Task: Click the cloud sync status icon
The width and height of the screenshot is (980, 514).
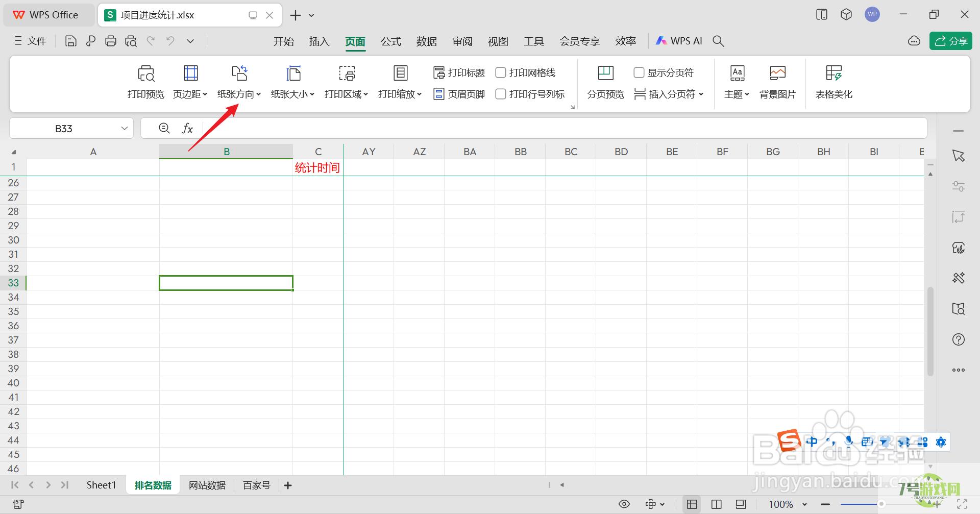Action: [x=914, y=41]
